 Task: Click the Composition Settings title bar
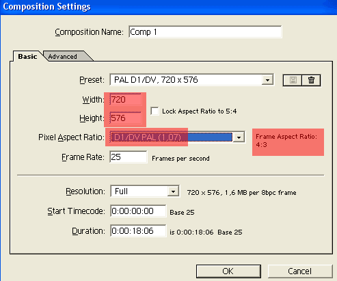(x=169, y=7)
